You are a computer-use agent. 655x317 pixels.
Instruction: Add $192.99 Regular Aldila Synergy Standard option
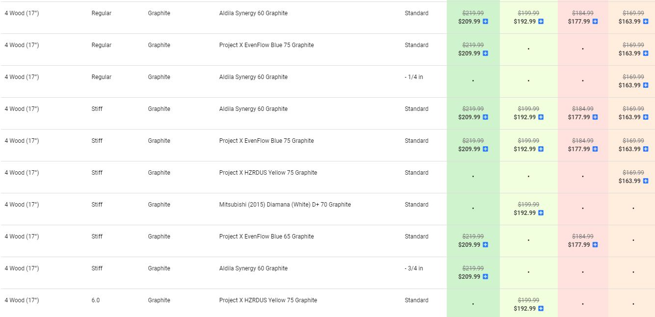pos(541,22)
